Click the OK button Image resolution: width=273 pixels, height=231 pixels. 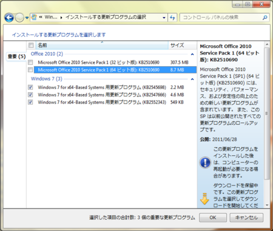pos(213,218)
